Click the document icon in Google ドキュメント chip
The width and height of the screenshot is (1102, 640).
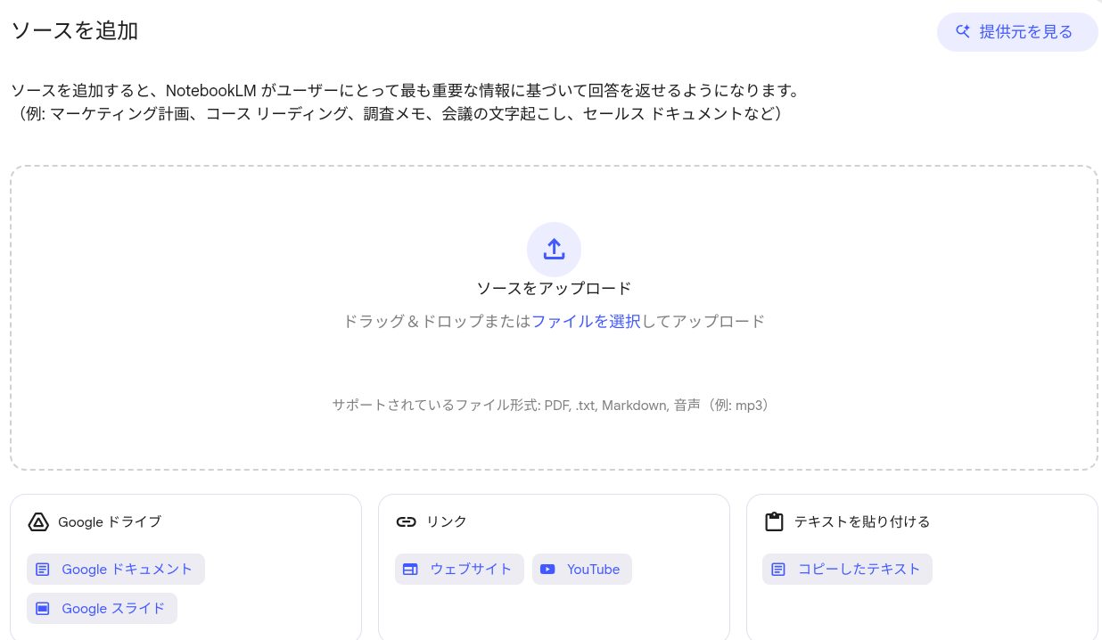coord(43,569)
